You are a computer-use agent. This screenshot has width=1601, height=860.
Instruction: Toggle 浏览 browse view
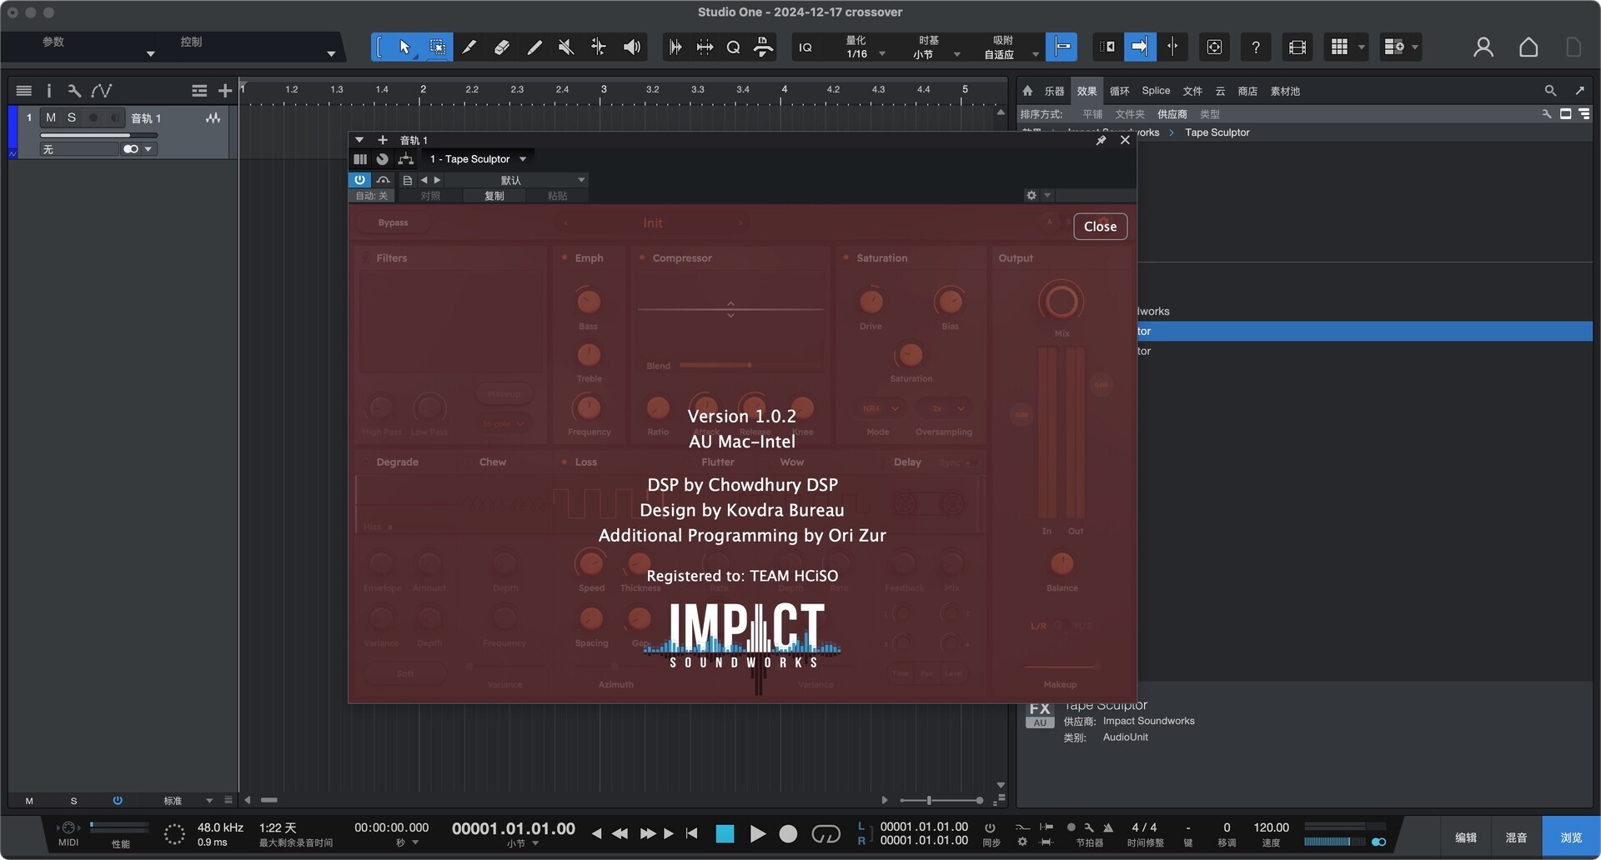pos(1571,837)
